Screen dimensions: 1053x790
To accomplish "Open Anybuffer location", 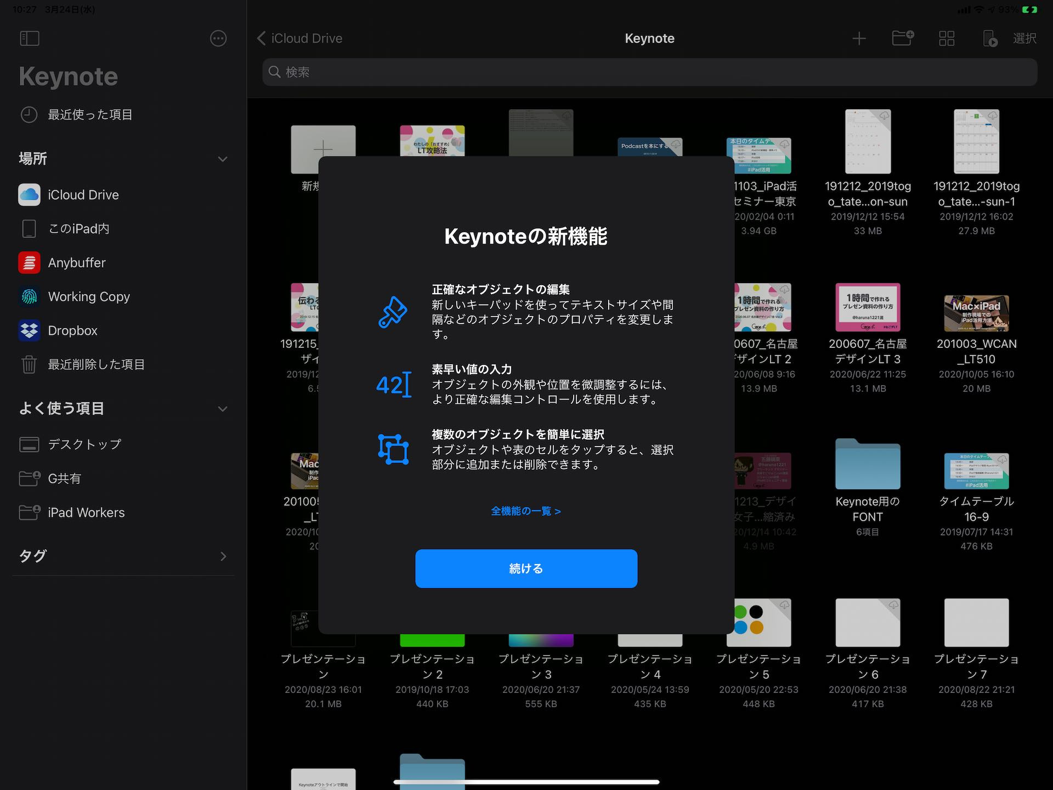I will (x=123, y=263).
